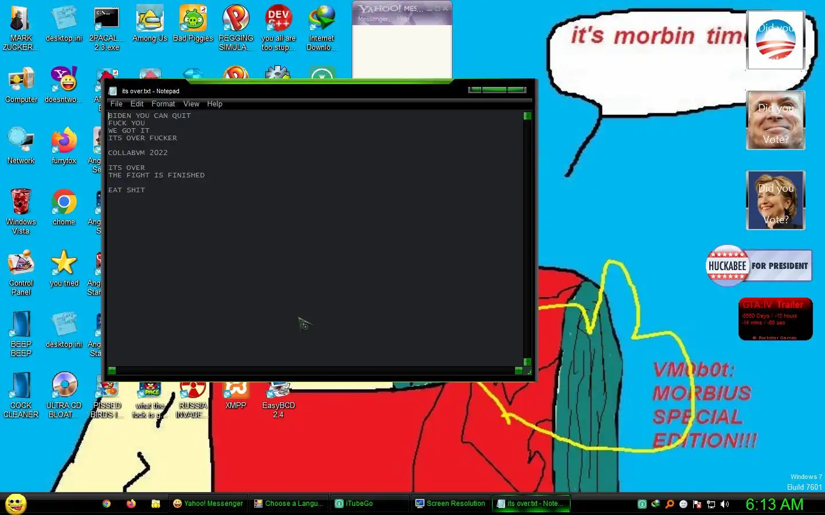Open the DEV C++ 'you all are too stup' icon
This screenshot has width=825, height=515.
(278, 27)
